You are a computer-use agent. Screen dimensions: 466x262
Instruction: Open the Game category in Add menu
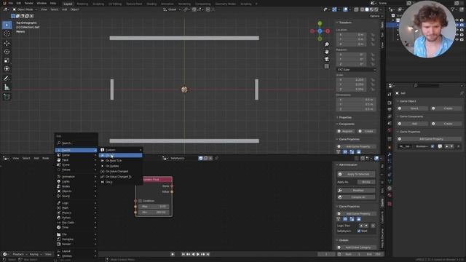coord(76,155)
